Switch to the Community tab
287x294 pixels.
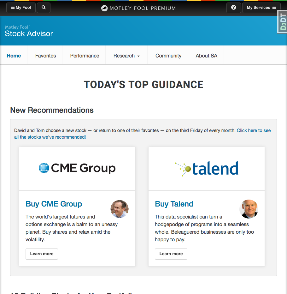tap(168, 56)
